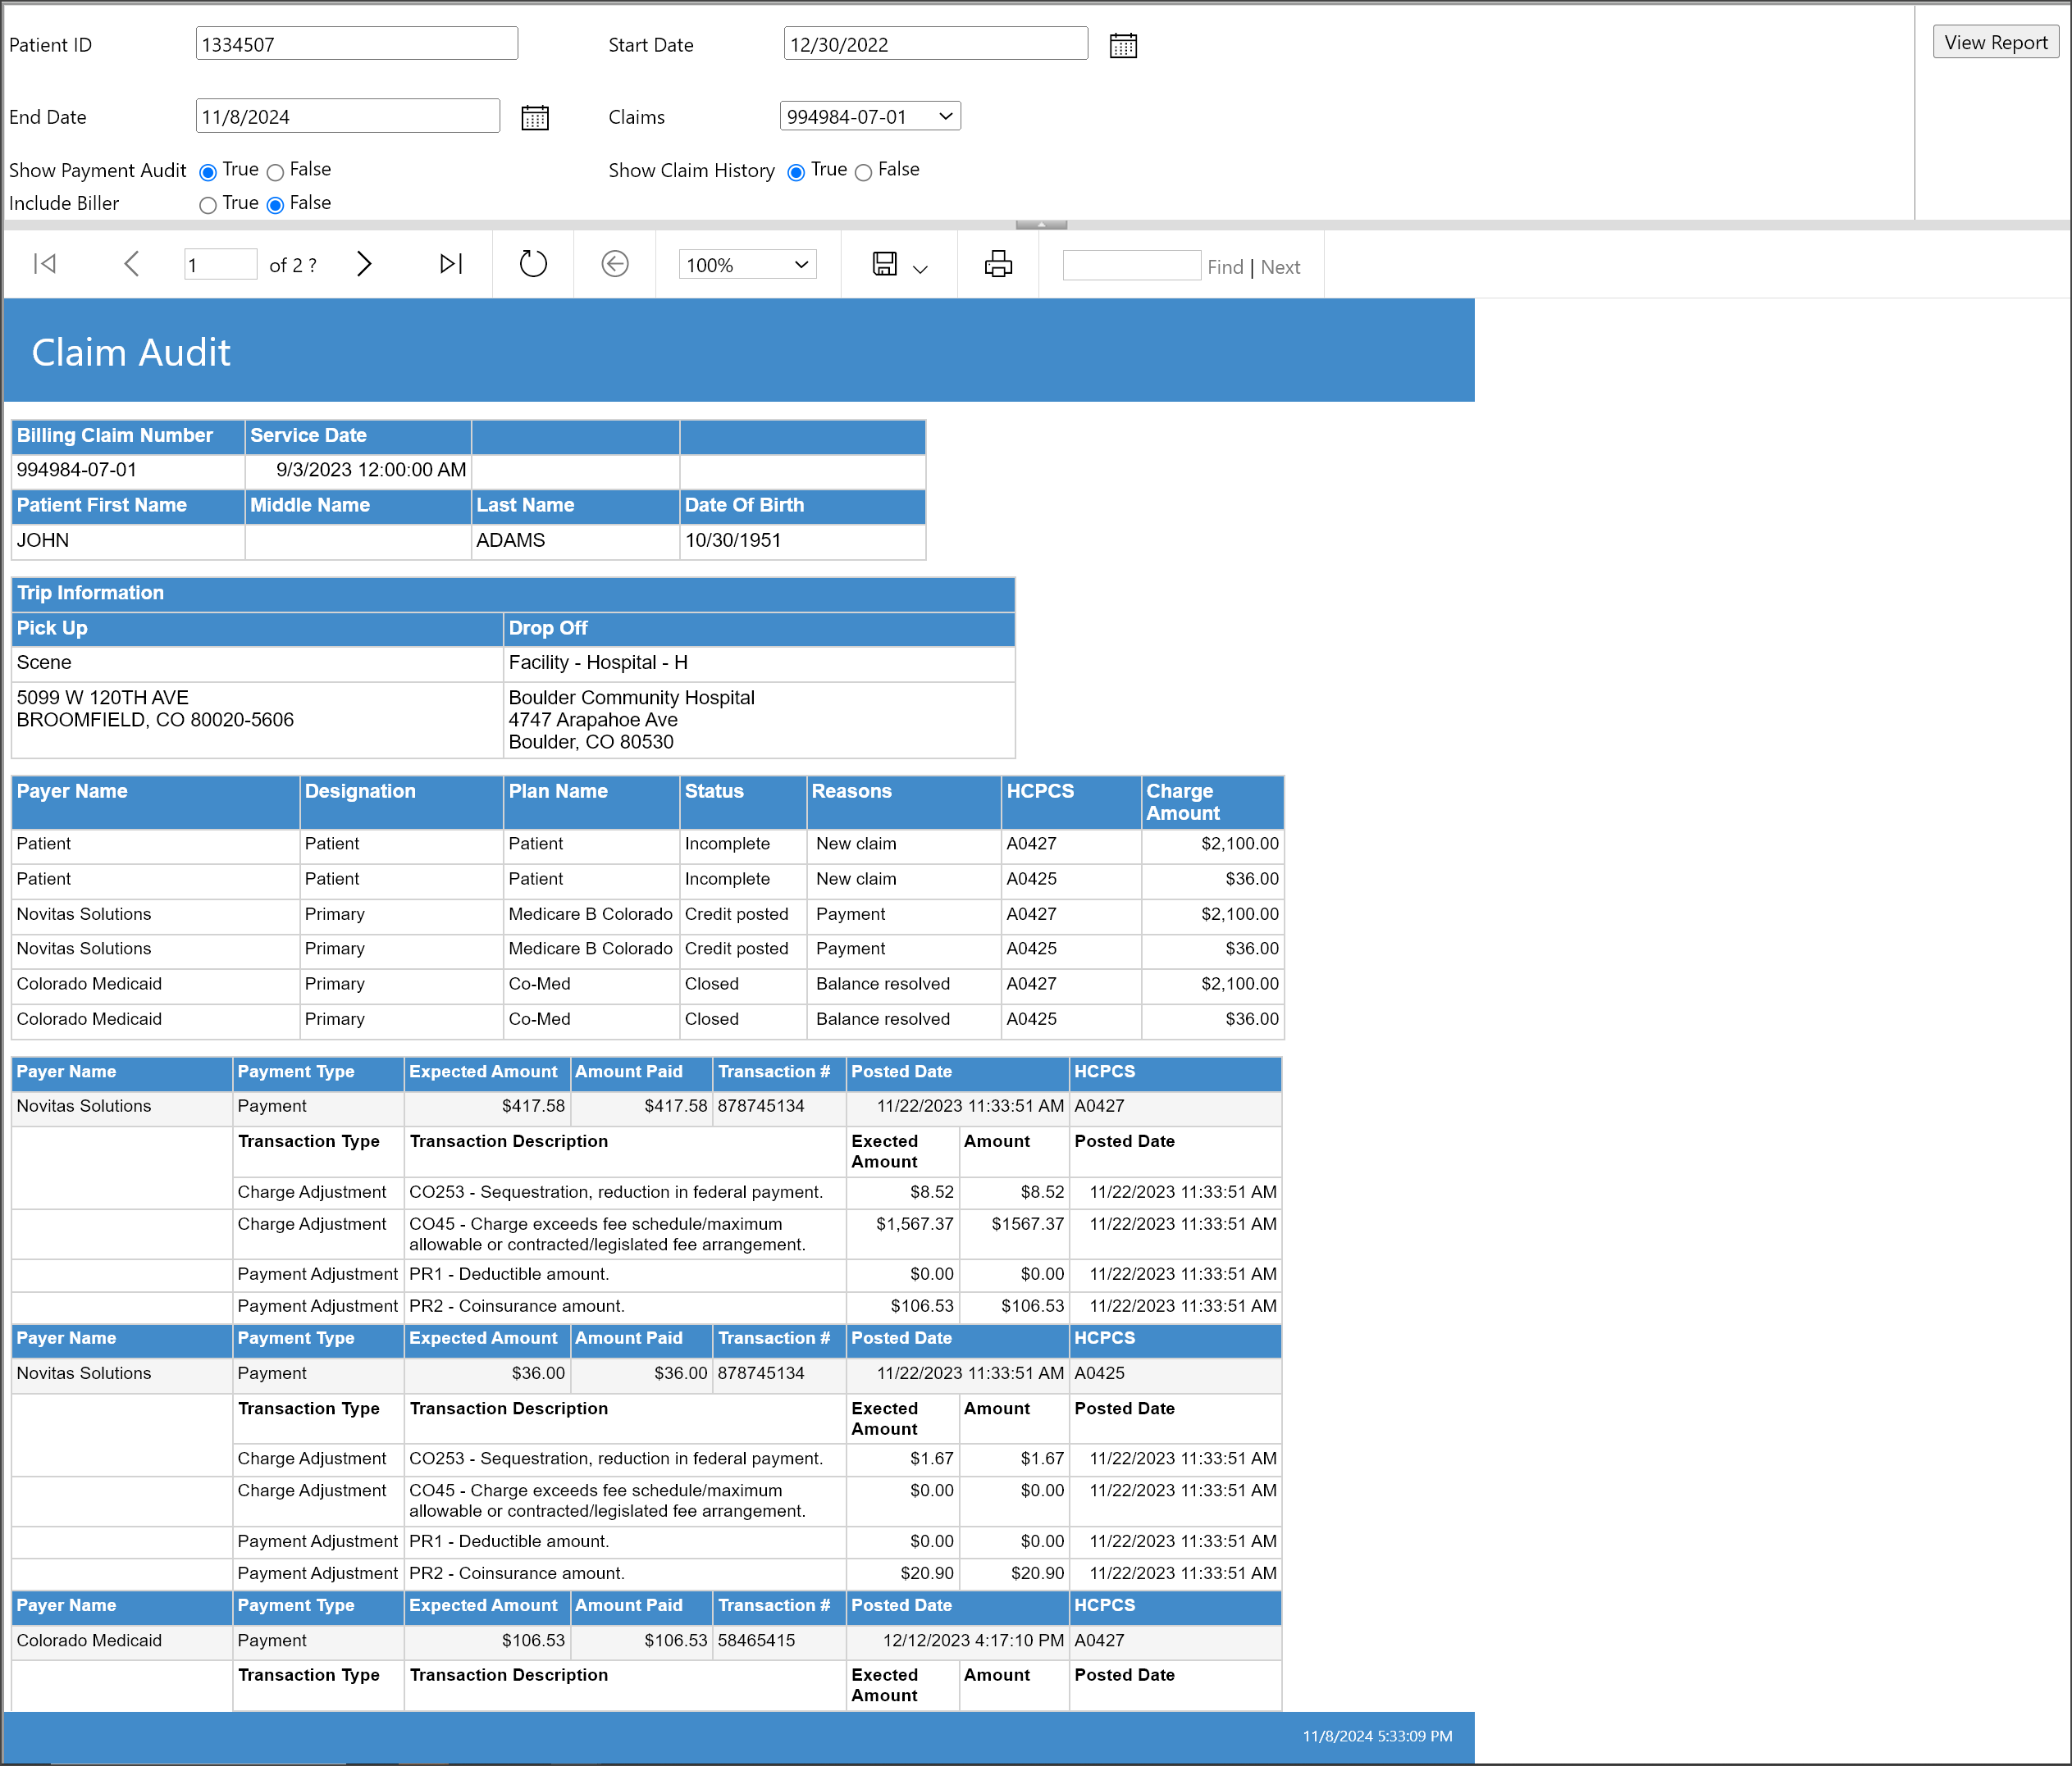The image size is (2072, 1766).
Task: Click the View Report button
Action: (1994, 42)
